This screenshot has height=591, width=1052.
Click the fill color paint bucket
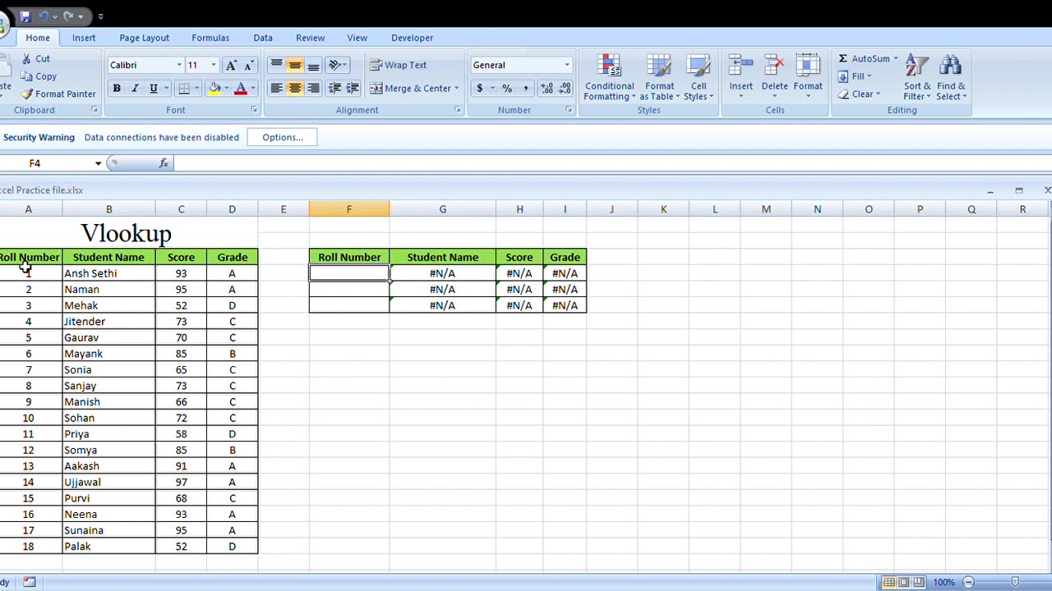pos(215,89)
